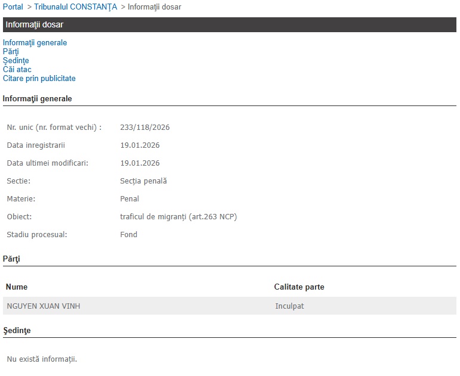Image resolution: width=460 pixels, height=376 pixels.
Task: Click the Nume column header
Action: coord(17,287)
